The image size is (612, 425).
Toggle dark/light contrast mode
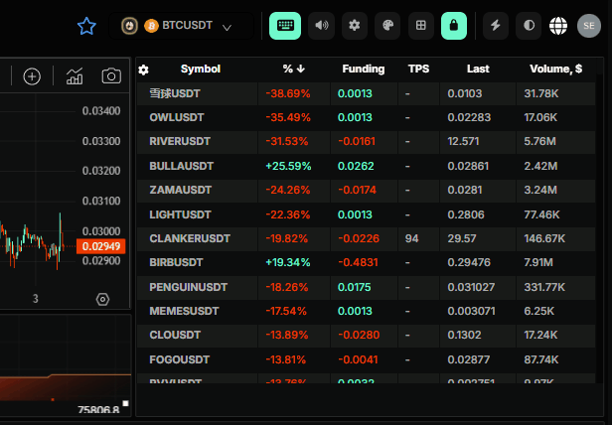528,26
